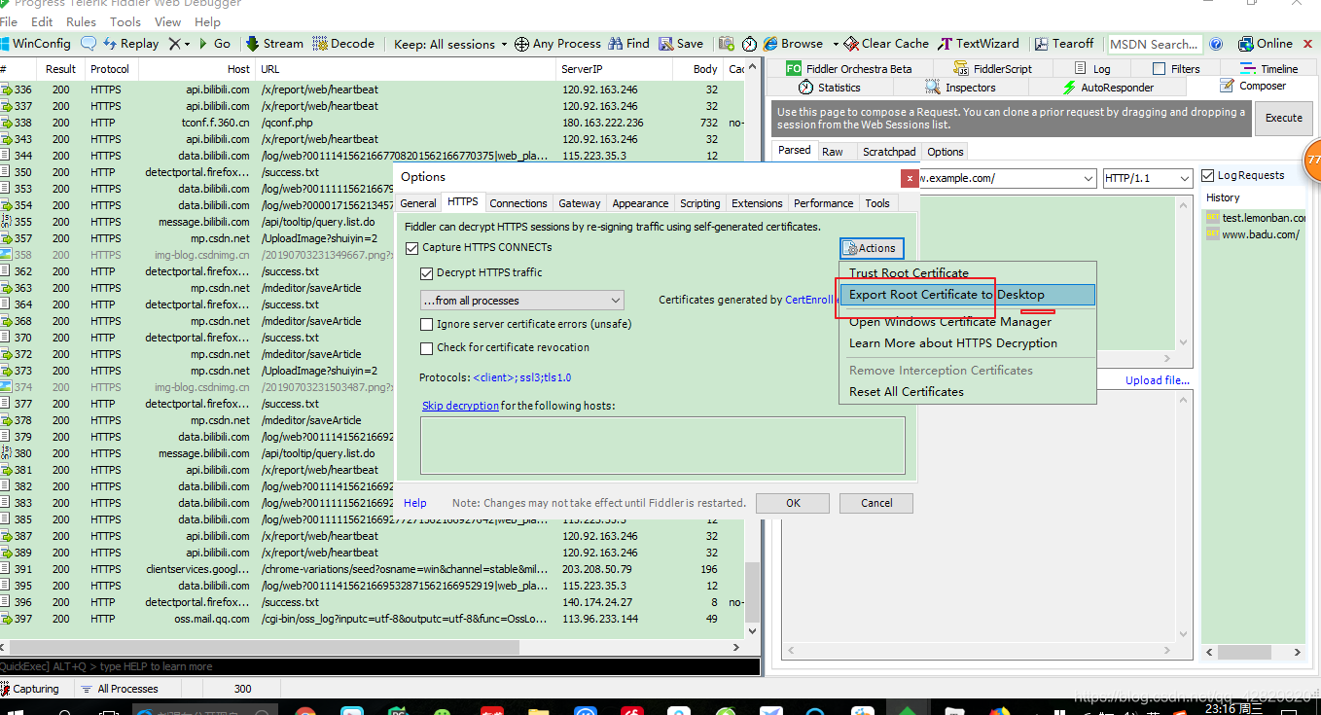The width and height of the screenshot is (1321, 715).
Task: Click the protocols client ssl3 tls1.0 link
Action: click(x=522, y=377)
